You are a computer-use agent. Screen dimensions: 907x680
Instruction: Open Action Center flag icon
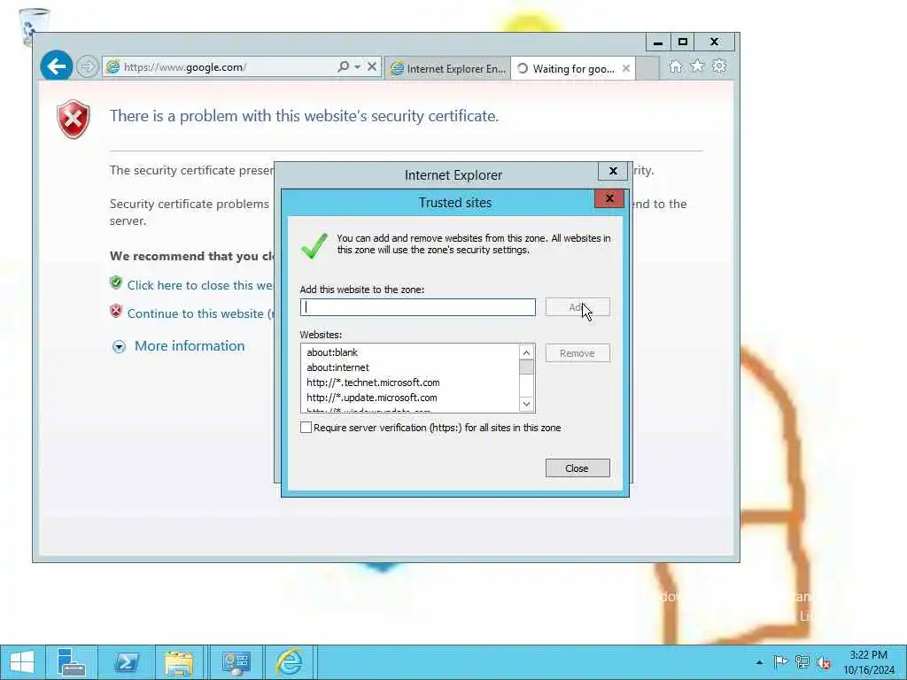[x=780, y=662]
